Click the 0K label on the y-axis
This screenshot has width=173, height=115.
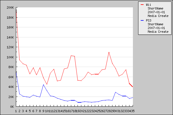(12, 107)
